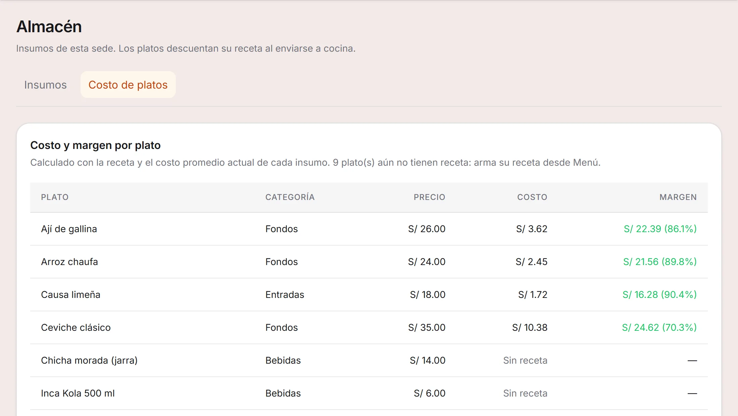
Task: Click the Almacén page heading
Action: tap(49, 27)
